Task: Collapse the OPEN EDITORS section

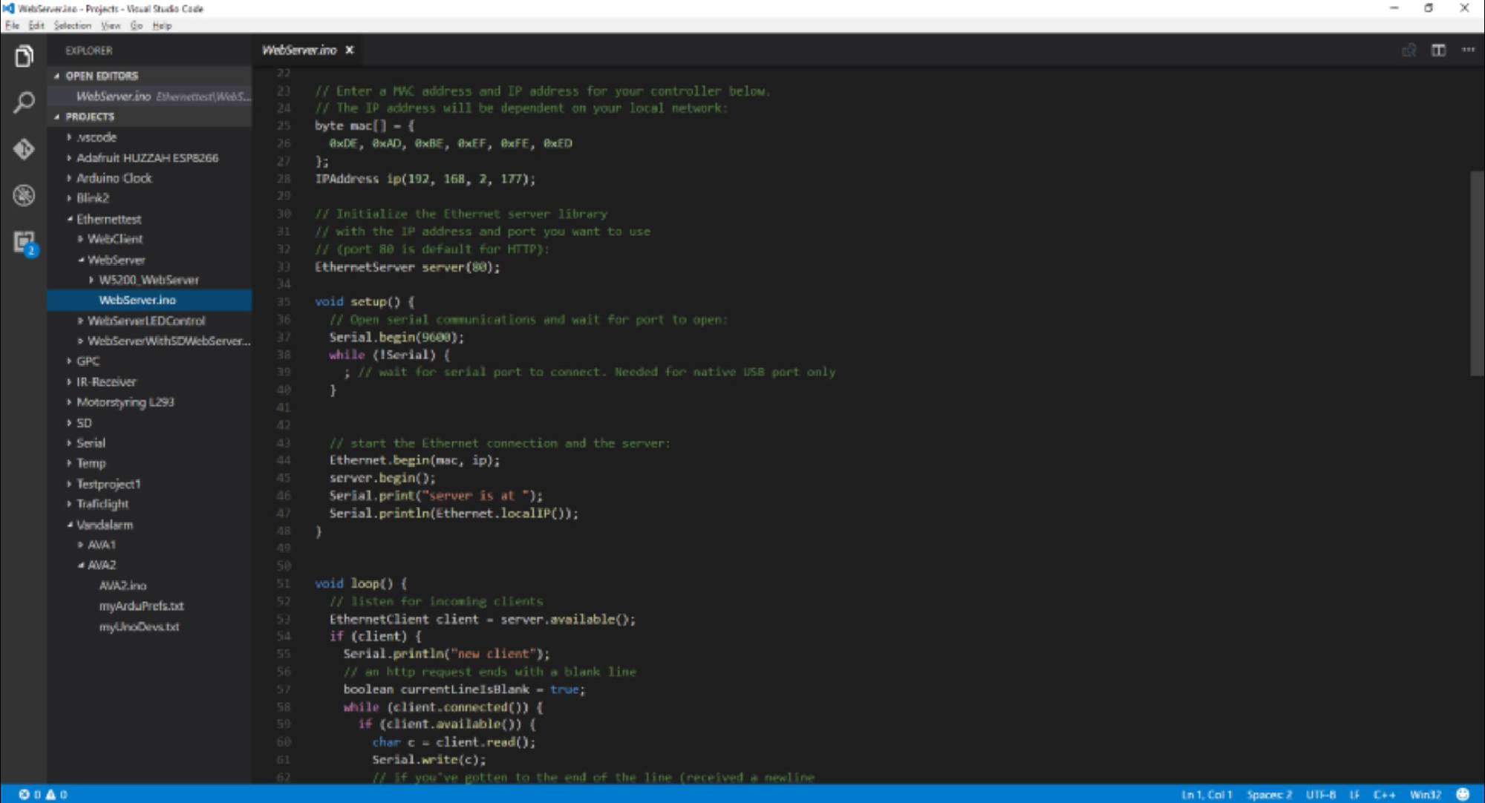Action: 101,76
